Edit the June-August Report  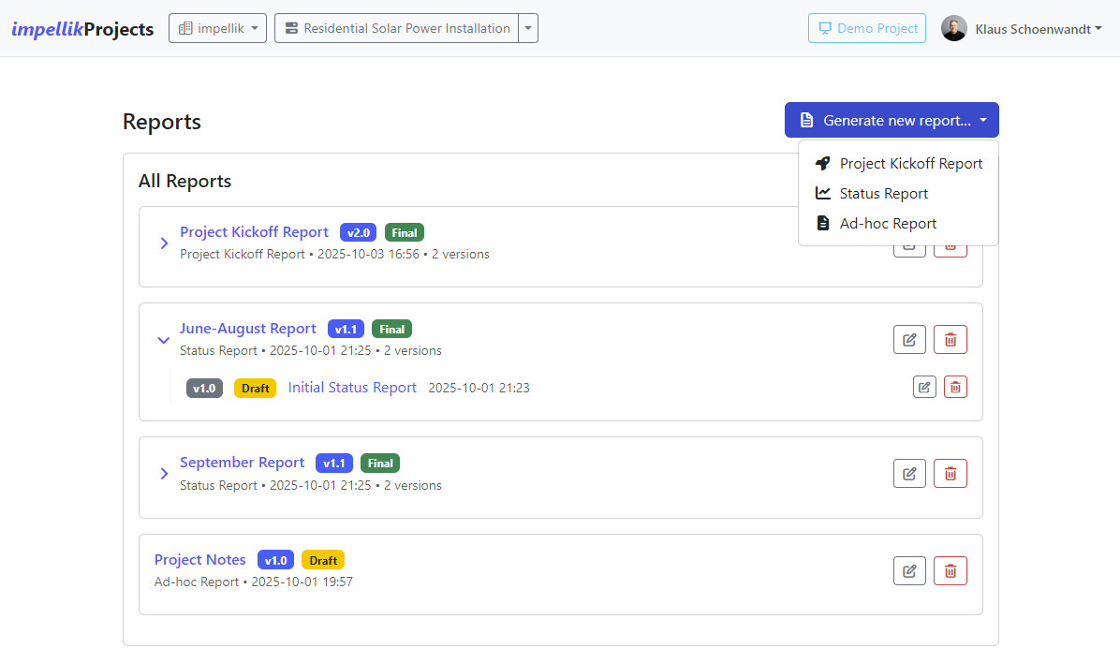909,339
